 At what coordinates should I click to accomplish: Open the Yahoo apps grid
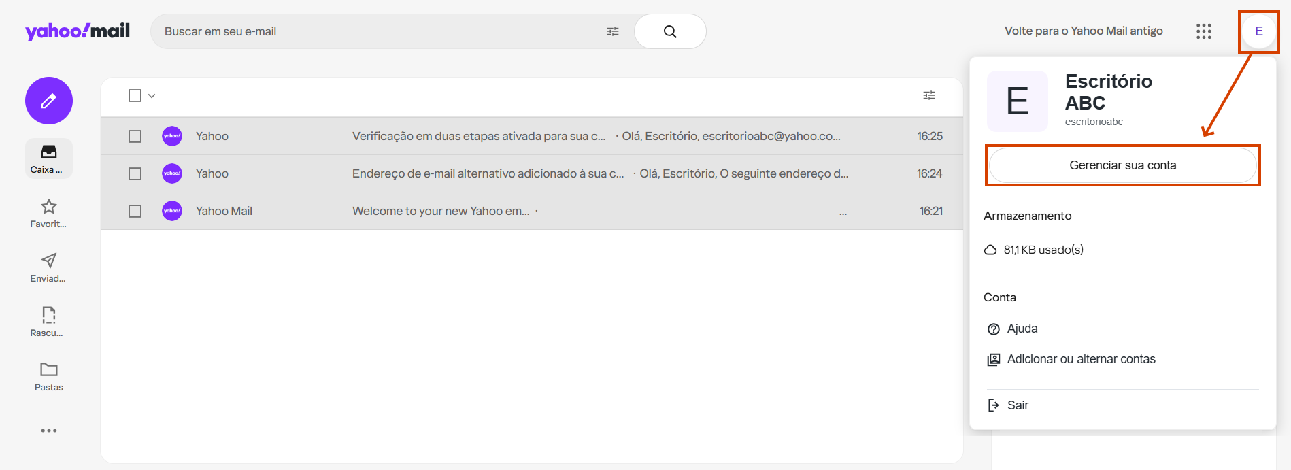point(1204,31)
